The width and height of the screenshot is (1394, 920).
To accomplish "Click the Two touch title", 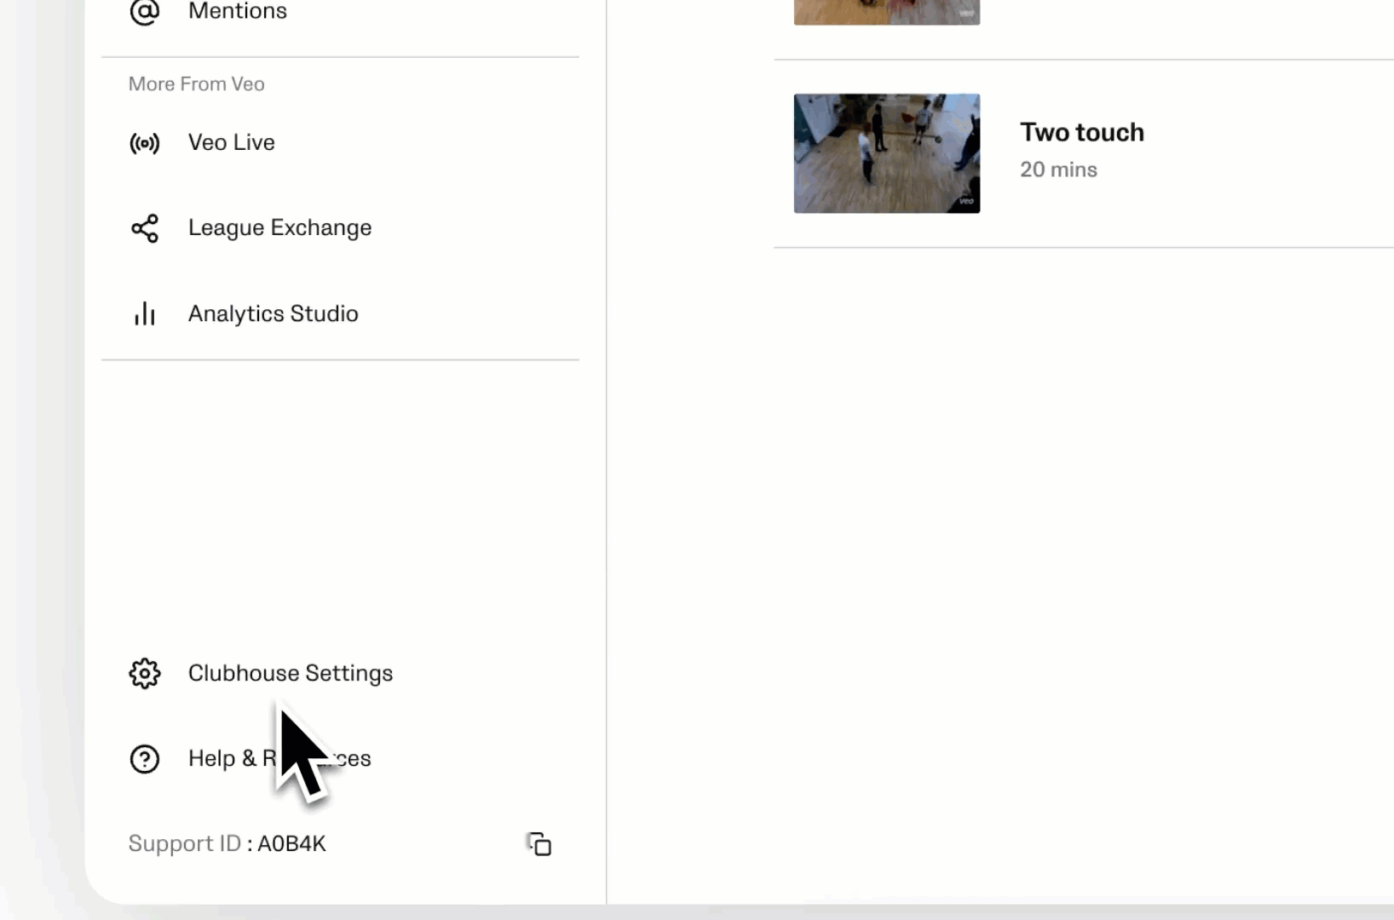I will [x=1081, y=133].
